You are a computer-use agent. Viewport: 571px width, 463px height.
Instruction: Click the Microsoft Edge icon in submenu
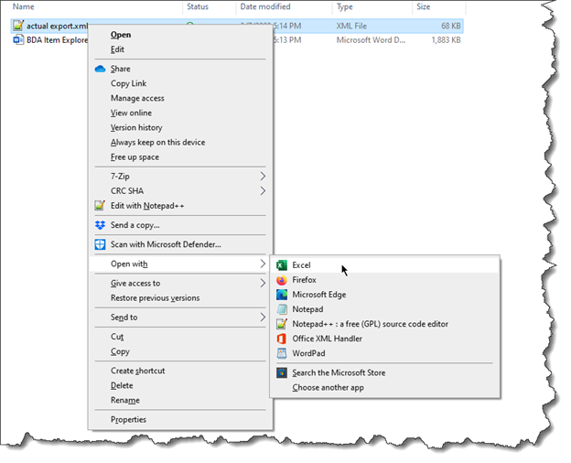(282, 295)
